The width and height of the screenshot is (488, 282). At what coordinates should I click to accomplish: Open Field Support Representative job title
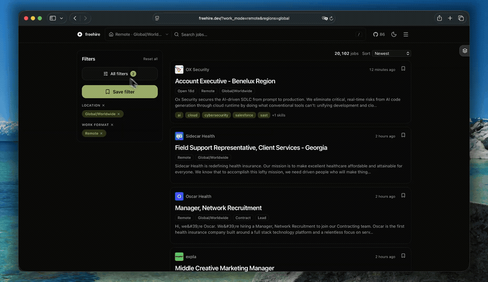click(x=251, y=148)
